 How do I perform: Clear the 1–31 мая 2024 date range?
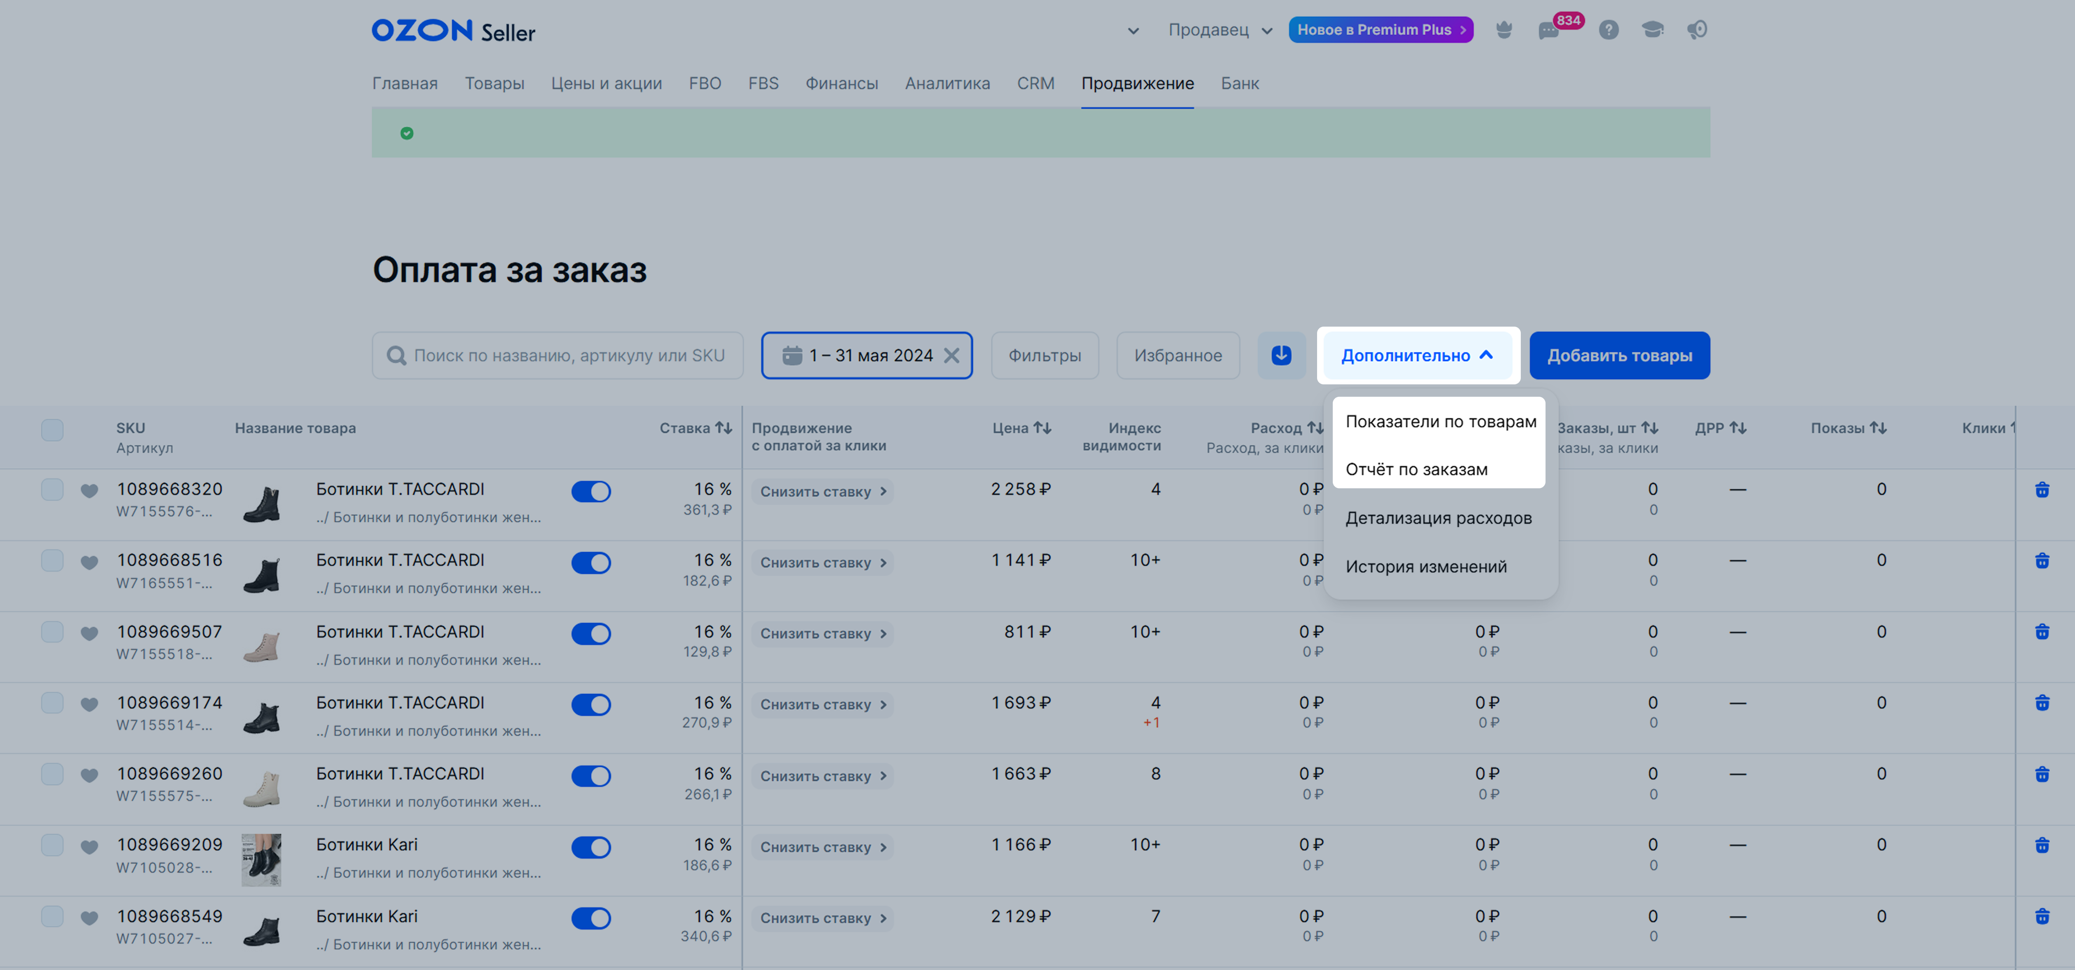point(951,355)
